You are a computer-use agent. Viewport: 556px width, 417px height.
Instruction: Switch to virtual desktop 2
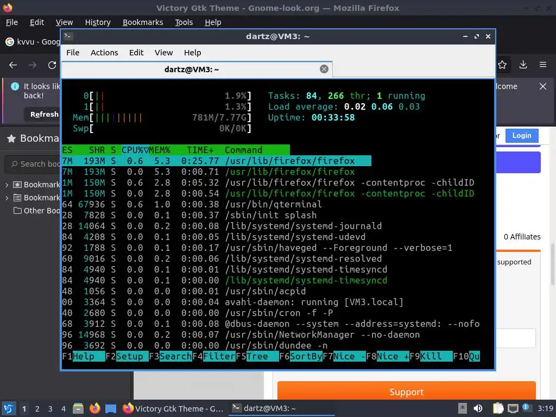[x=37, y=409]
